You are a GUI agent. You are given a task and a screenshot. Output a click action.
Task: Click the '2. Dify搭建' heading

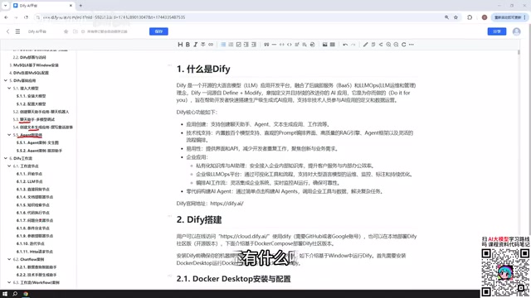point(199,219)
